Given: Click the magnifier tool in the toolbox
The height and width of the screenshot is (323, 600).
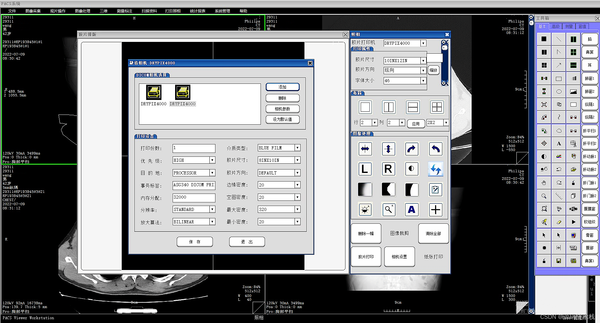Looking at the screenshot, I should 544,196.
